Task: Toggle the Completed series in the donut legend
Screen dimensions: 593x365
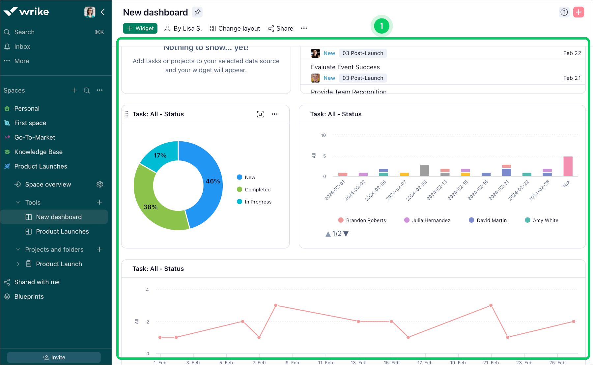Action: tap(257, 189)
